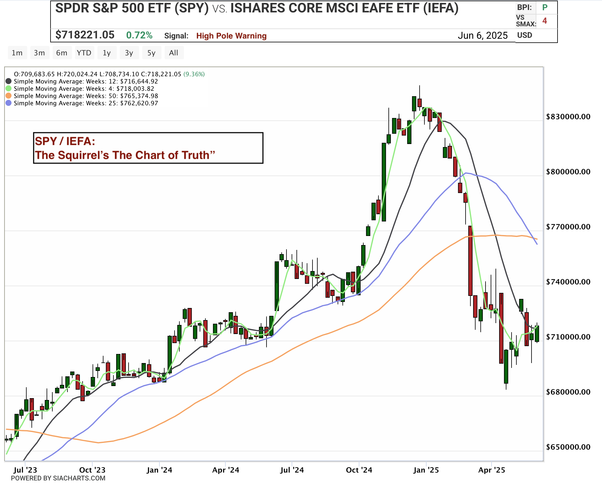Show All available history
The height and width of the screenshot is (488, 602).
[x=173, y=53]
